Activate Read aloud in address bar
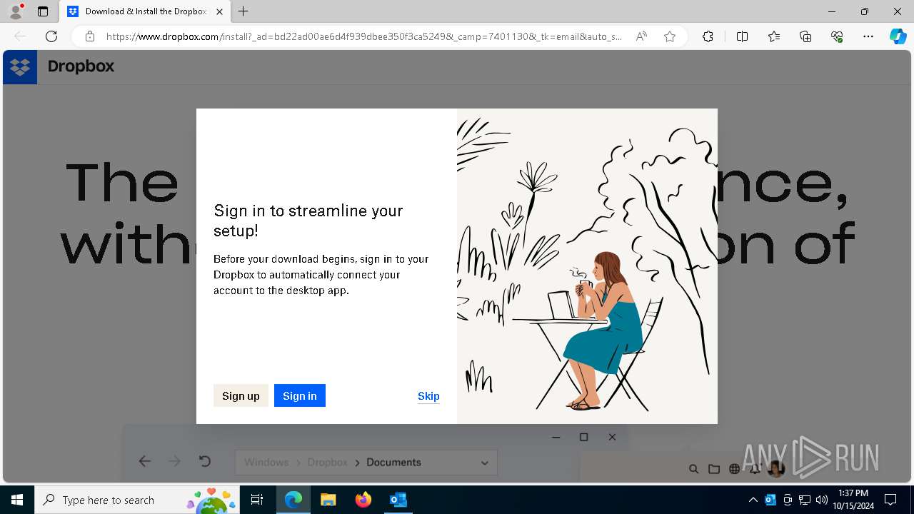Viewport: 914px width, 514px height. point(641,36)
